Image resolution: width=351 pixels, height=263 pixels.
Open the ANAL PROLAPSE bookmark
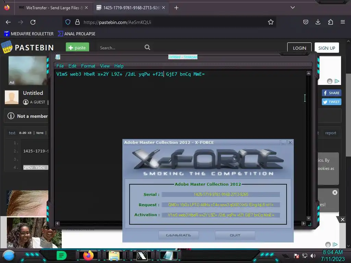(76, 34)
